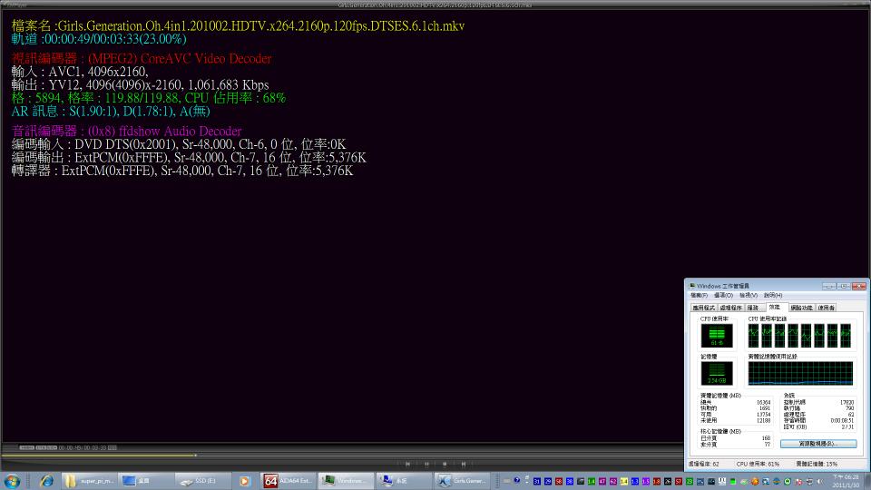The image size is (871, 490).
Task: Open the 選項(O) menu in Task Manager
Action: point(723,296)
